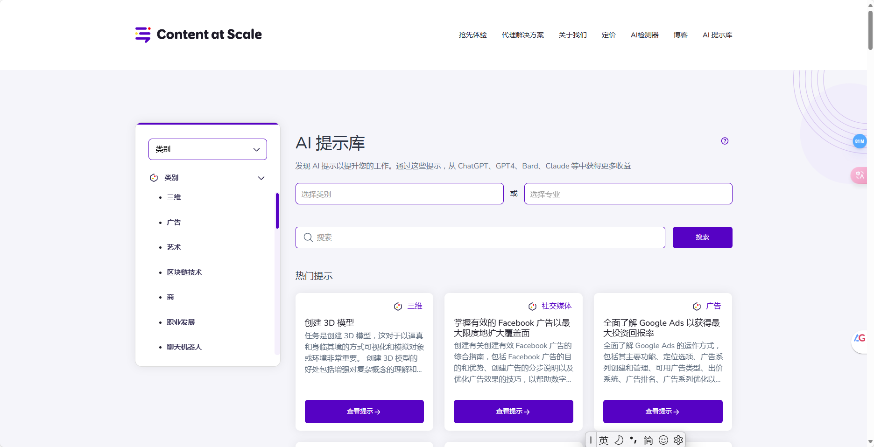This screenshot has width=874, height=447.
Task: Click the 三维 category icon on the 3D model card
Action: [398, 306]
